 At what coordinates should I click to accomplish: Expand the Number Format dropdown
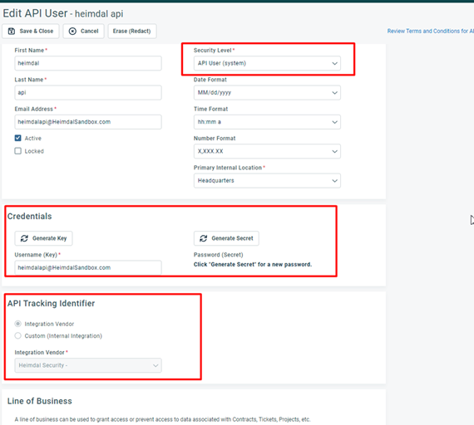(x=267, y=151)
